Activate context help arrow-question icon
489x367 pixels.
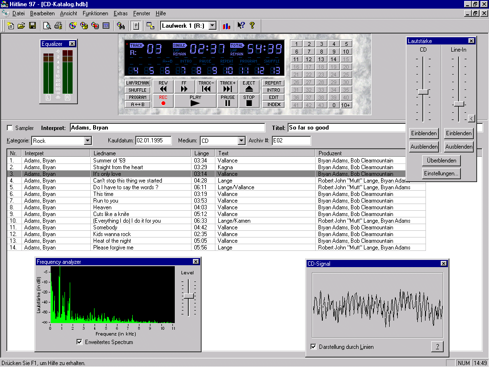click(241, 26)
